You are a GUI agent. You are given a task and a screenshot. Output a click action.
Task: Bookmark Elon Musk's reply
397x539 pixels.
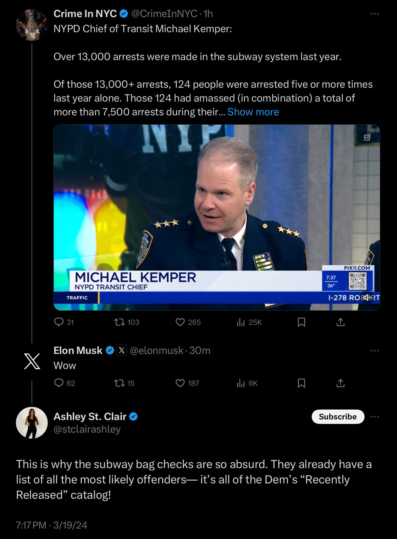coord(302,383)
